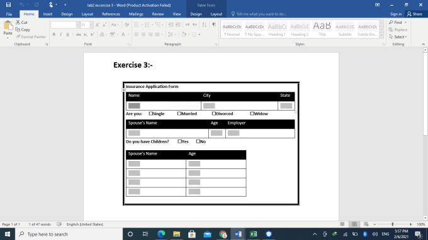
Task: Open the Change Case Aa dropdown
Action: 115,25
